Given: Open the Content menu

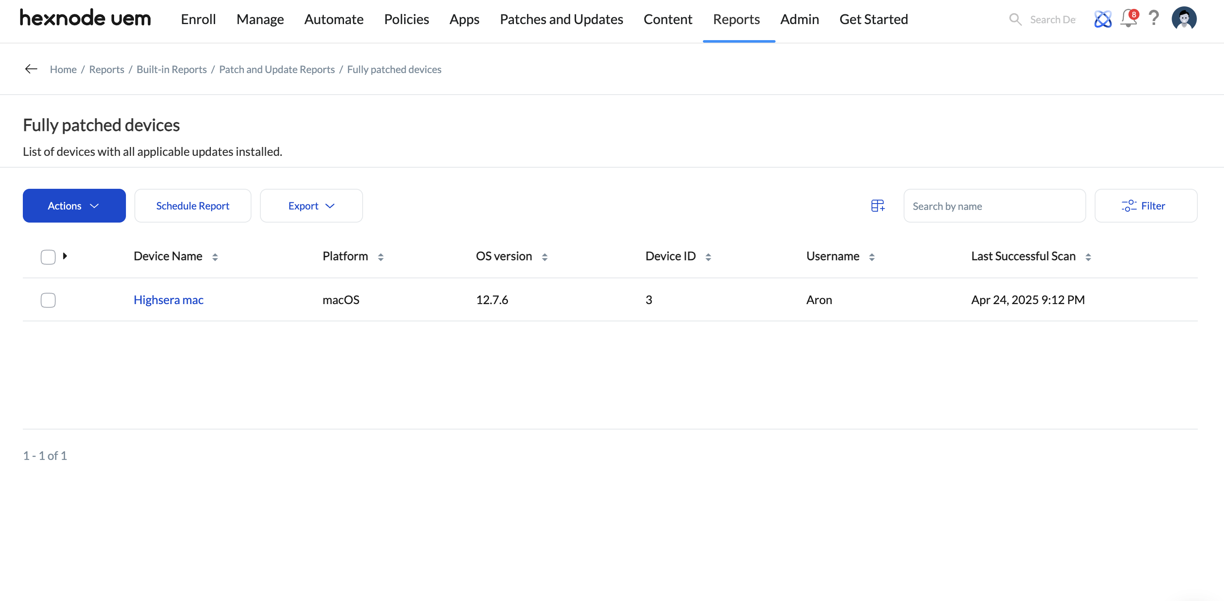Looking at the screenshot, I should [x=668, y=19].
